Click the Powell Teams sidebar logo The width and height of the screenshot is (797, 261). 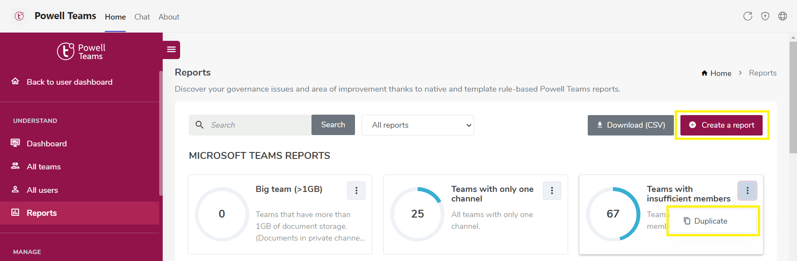click(81, 51)
